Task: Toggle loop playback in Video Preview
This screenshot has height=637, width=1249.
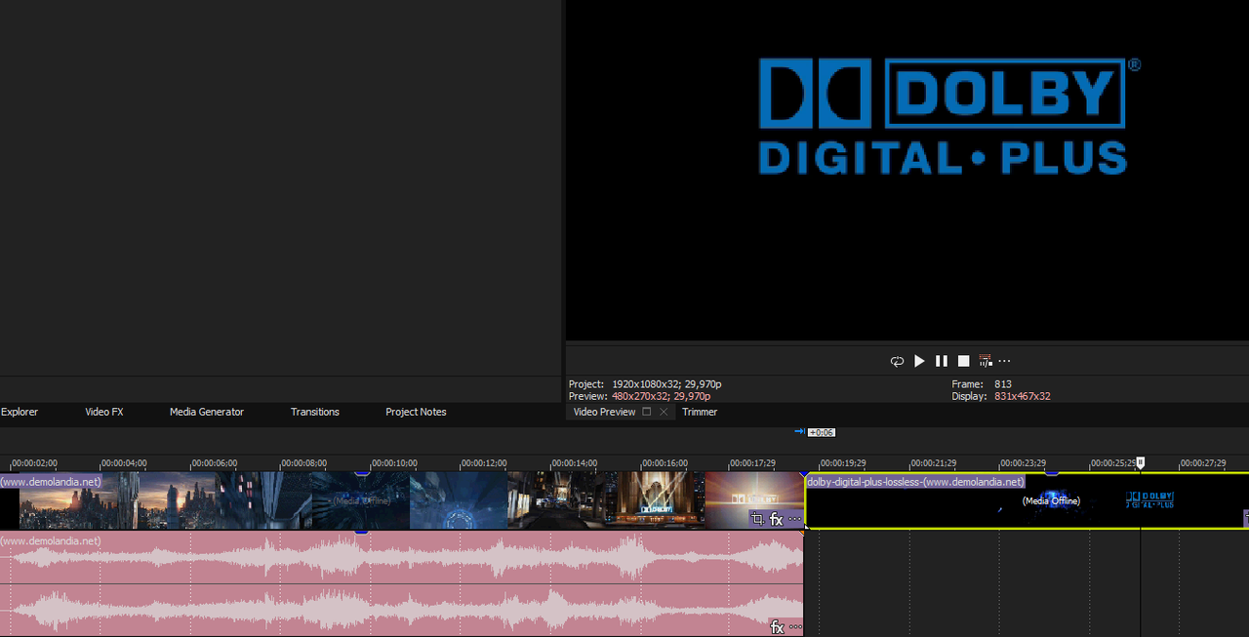Action: click(x=897, y=361)
